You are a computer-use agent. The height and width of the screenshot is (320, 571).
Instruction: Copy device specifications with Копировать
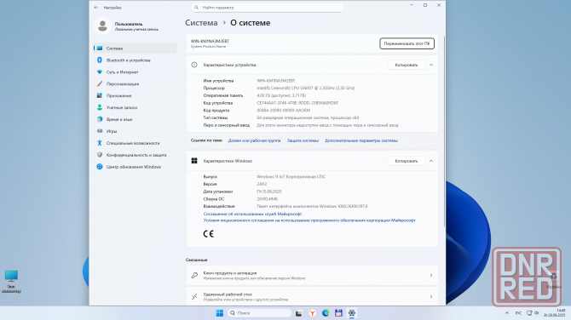[x=406, y=65]
